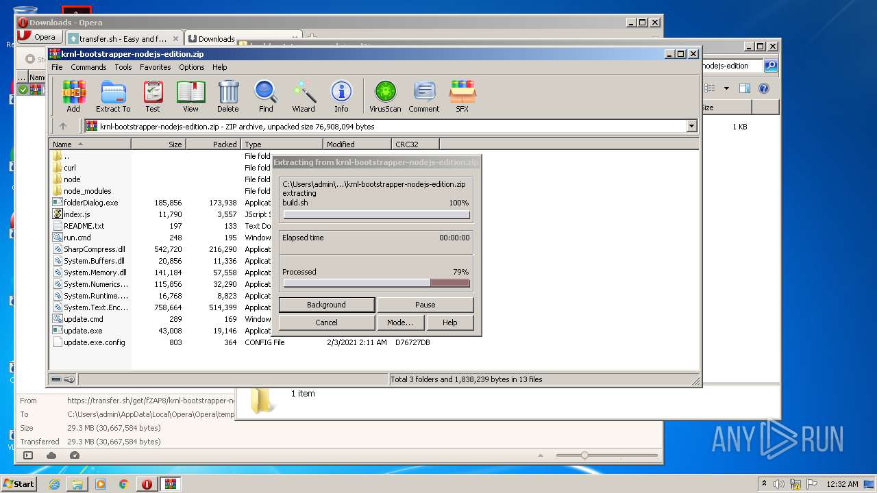Select the folderDialog.exe file
Image resolution: width=877 pixels, height=493 pixels.
click(90, 203)
